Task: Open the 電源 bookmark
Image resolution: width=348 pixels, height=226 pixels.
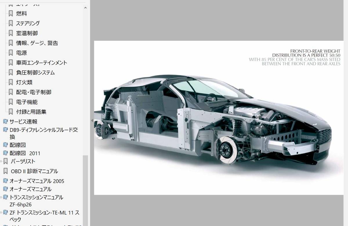Action: click(x=21, y=53)
